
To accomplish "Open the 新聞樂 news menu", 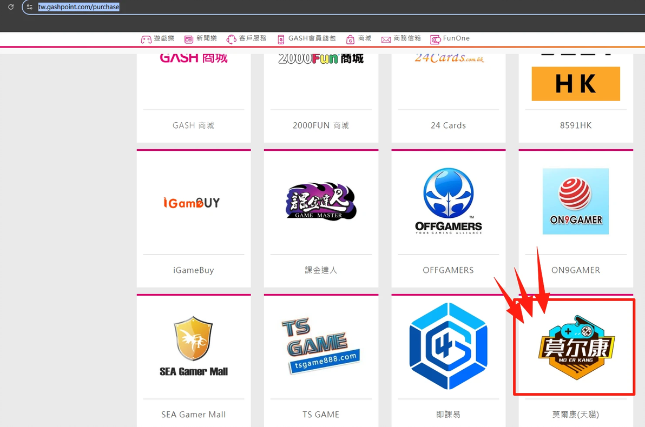I will 200,38.
